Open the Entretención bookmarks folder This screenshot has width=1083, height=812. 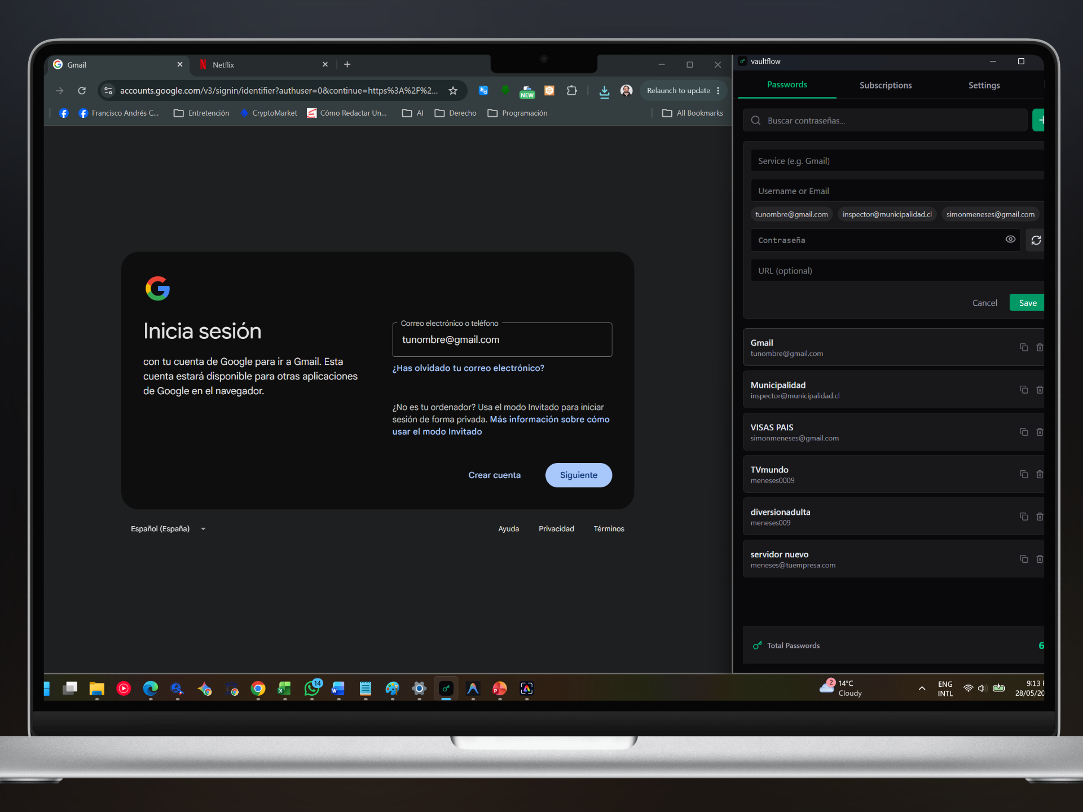(201, 113)
